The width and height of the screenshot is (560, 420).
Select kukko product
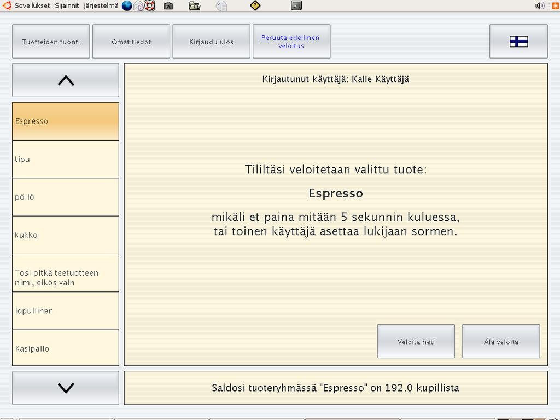click(x=66, y=235)
